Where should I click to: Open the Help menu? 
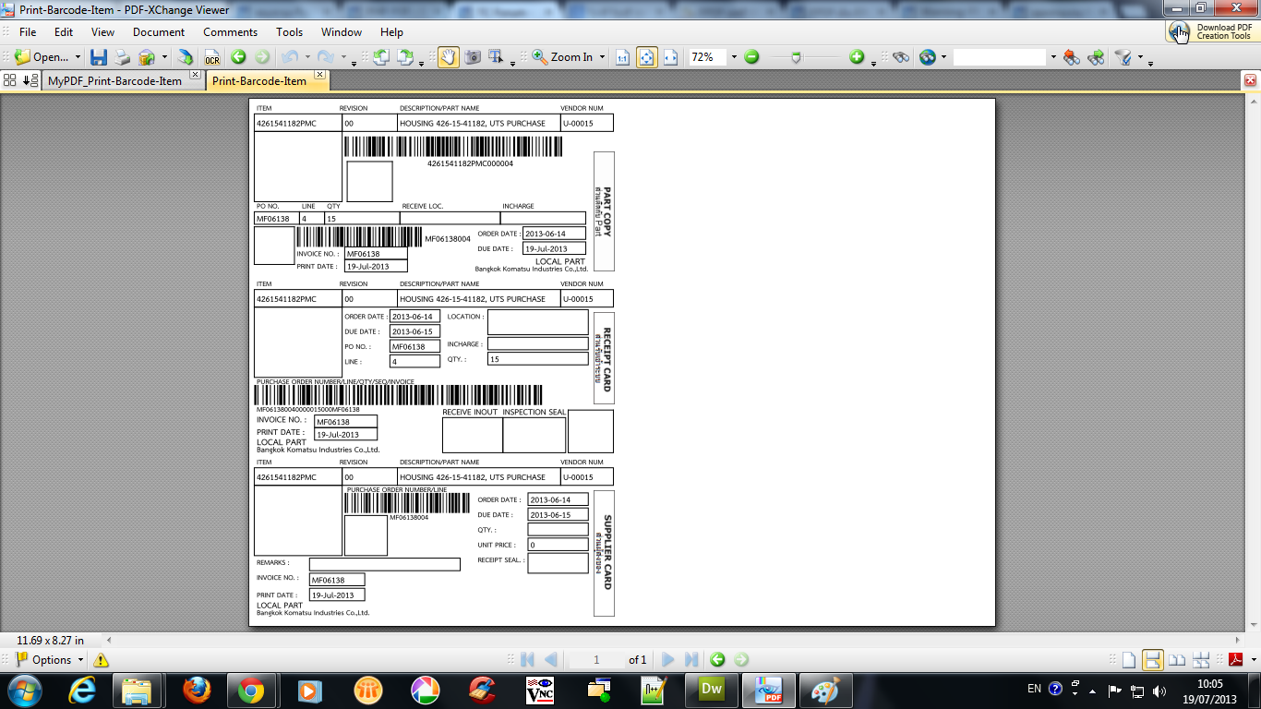tap(392, 32)
